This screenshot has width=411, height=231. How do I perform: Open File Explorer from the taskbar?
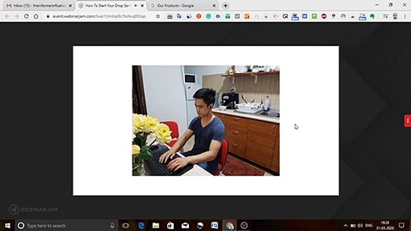point(155,225)
